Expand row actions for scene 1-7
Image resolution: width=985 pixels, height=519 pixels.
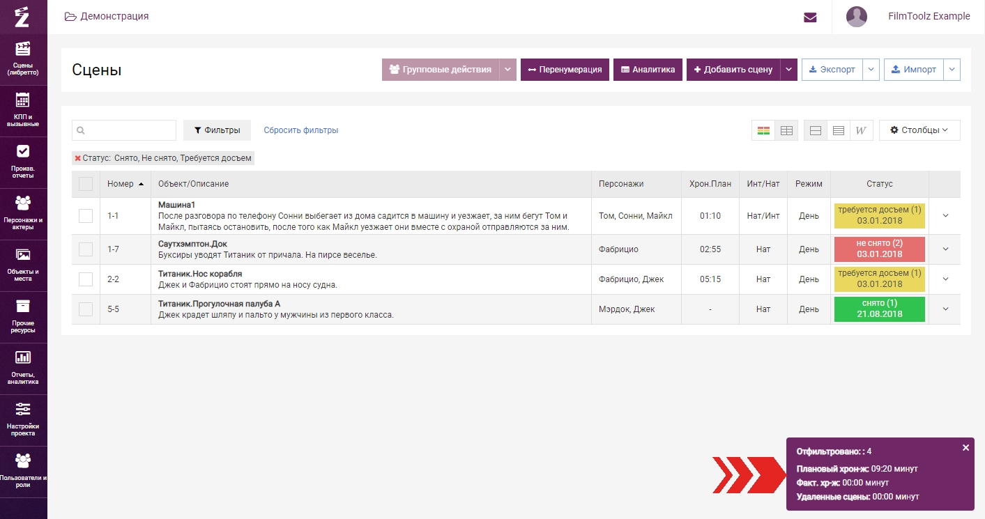(x=945, y=249)
